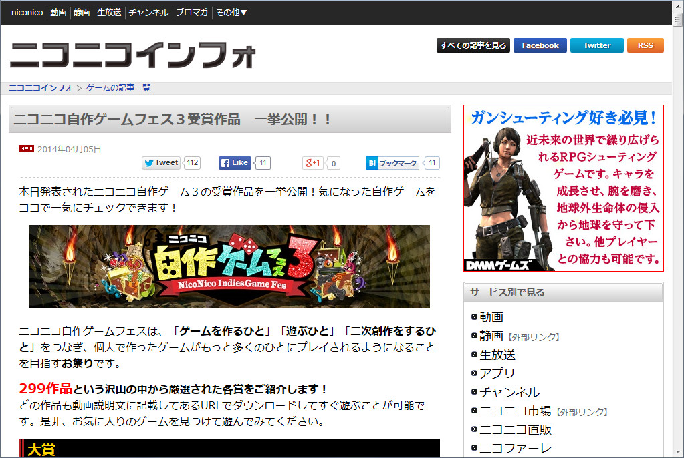Click the Facebook Like button
The width and height of the screenshot is (684, 458).
[x=235, y=162]
